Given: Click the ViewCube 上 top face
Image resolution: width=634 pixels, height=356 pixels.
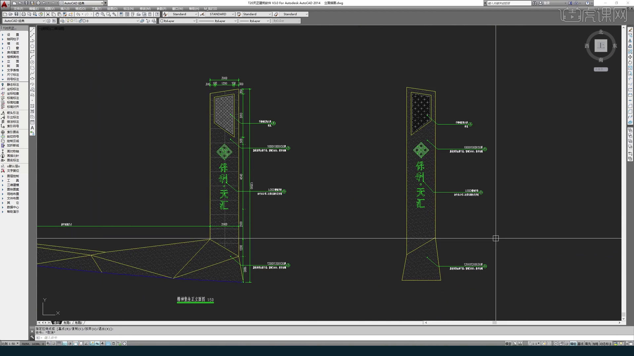Looking at the screenshot, I should pos(601,45).
